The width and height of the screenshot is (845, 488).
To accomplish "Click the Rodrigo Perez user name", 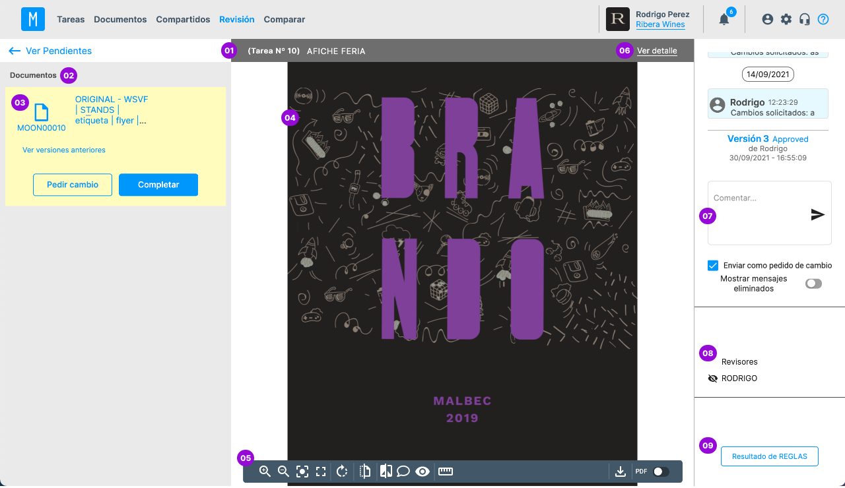I will click(x=662, y=14).
